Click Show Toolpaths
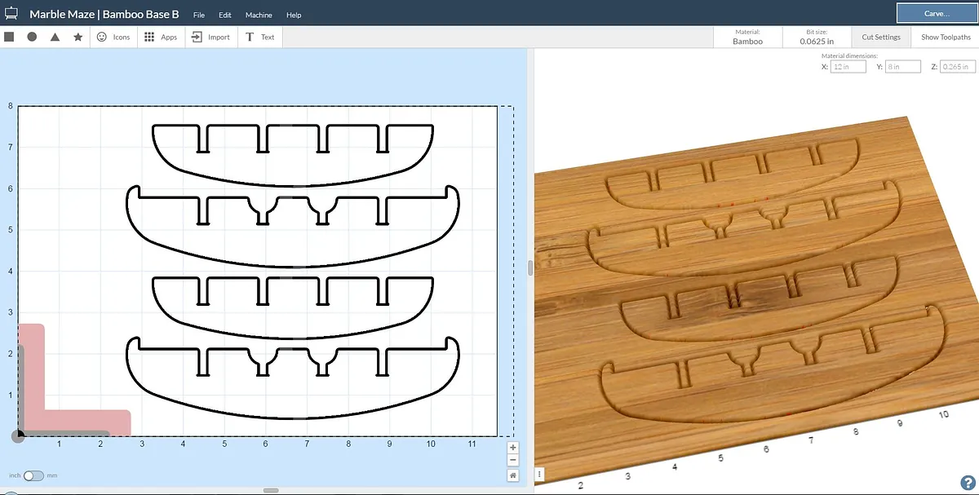 [x=946, y=37]
